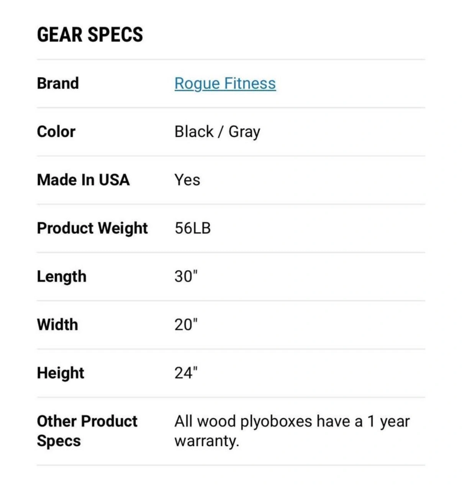
Task: Select the Yes value for Made In USA
Action: [187, 180]
